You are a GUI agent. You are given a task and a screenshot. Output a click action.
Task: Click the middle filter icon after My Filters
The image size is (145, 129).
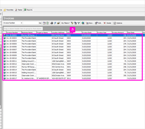pos(76,23)
